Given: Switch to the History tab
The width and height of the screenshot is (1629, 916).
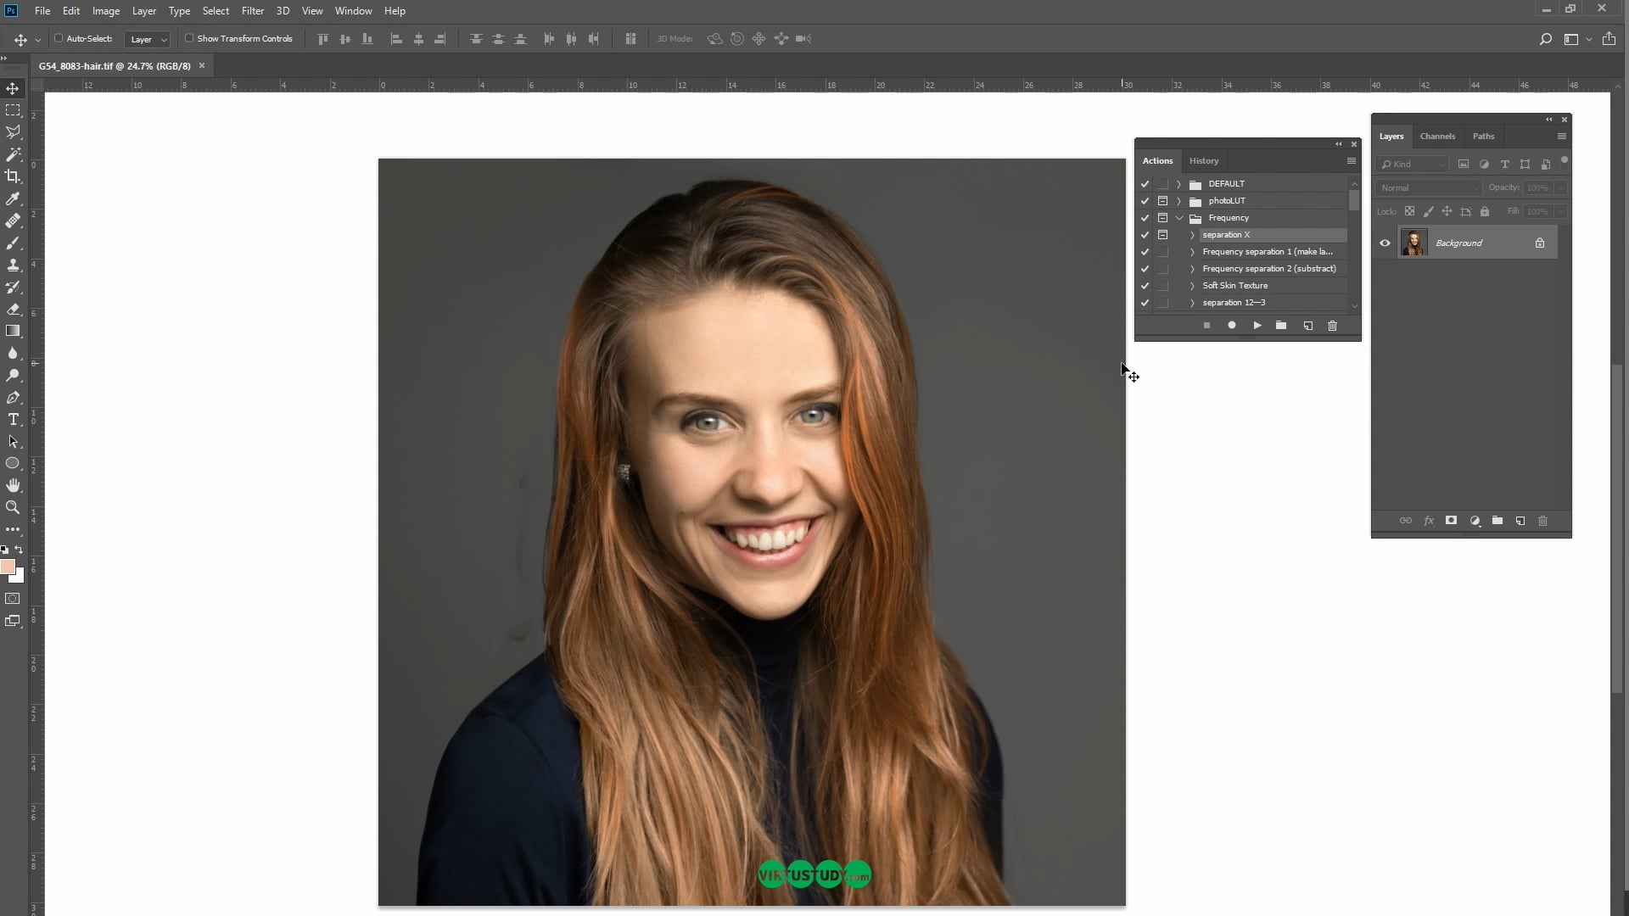Looking at the screenshot, I should point(1204,161).
